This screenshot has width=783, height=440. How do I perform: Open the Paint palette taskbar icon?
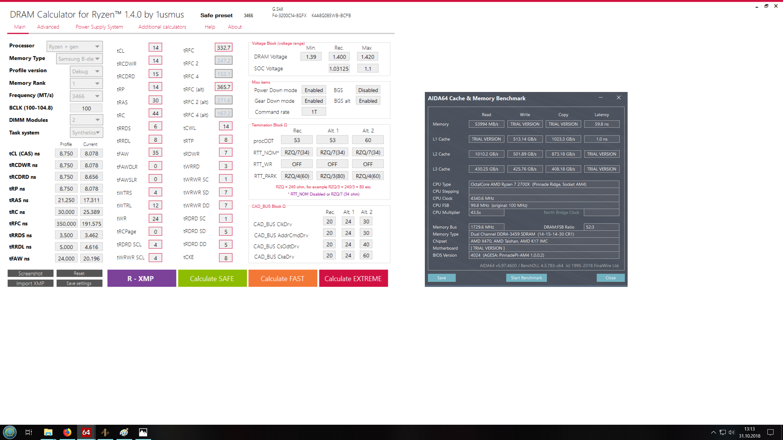pos(124,432)
